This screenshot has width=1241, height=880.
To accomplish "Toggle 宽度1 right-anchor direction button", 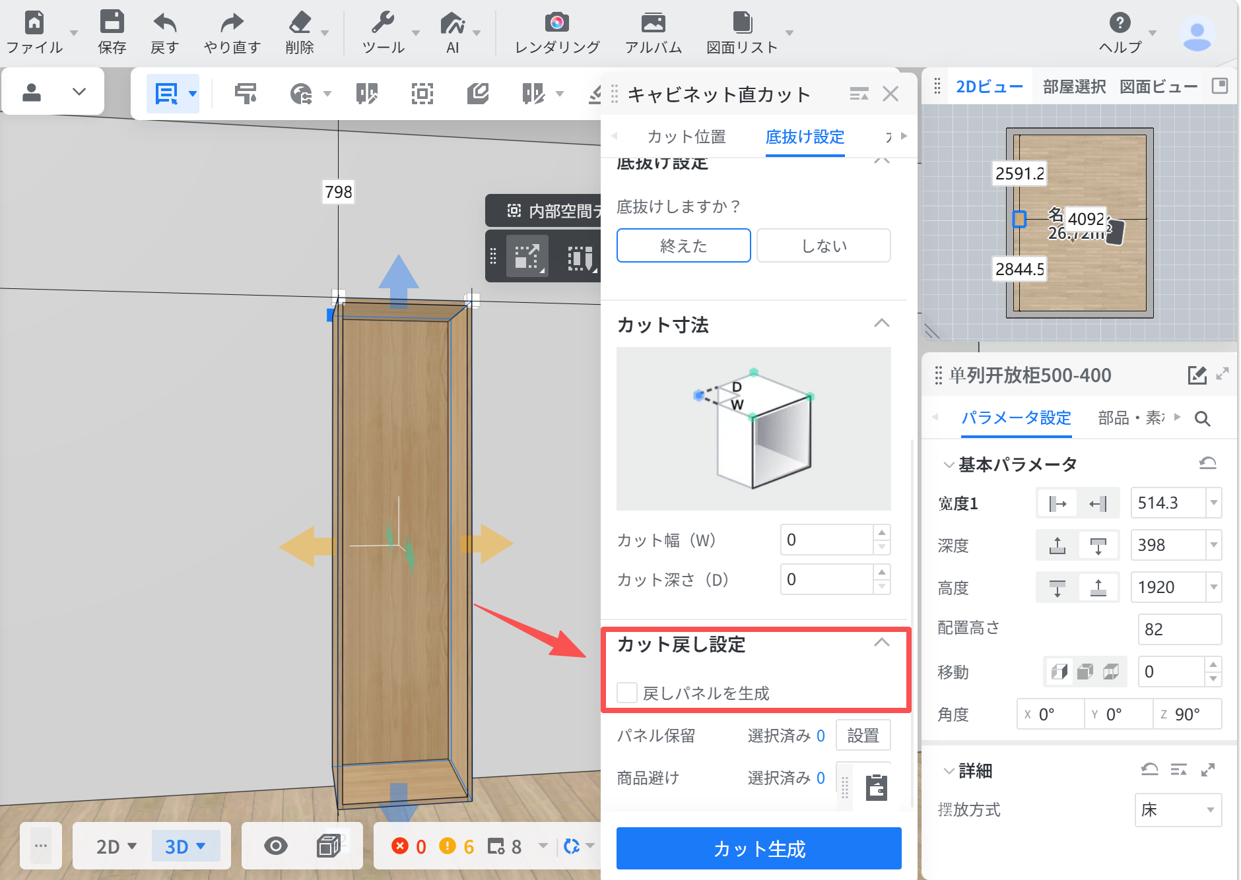I will (x=1098, y=503).
